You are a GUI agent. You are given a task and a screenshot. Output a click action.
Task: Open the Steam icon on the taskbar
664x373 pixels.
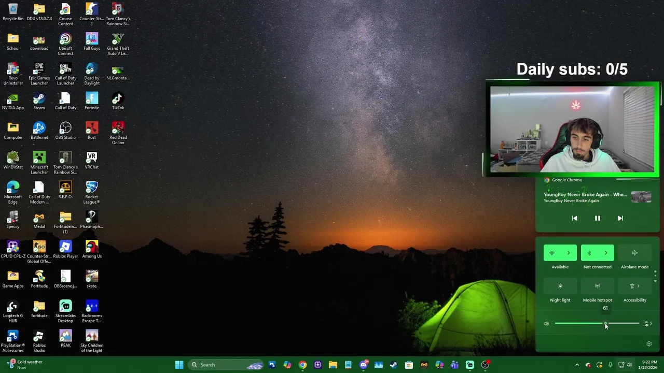point(394,365)
